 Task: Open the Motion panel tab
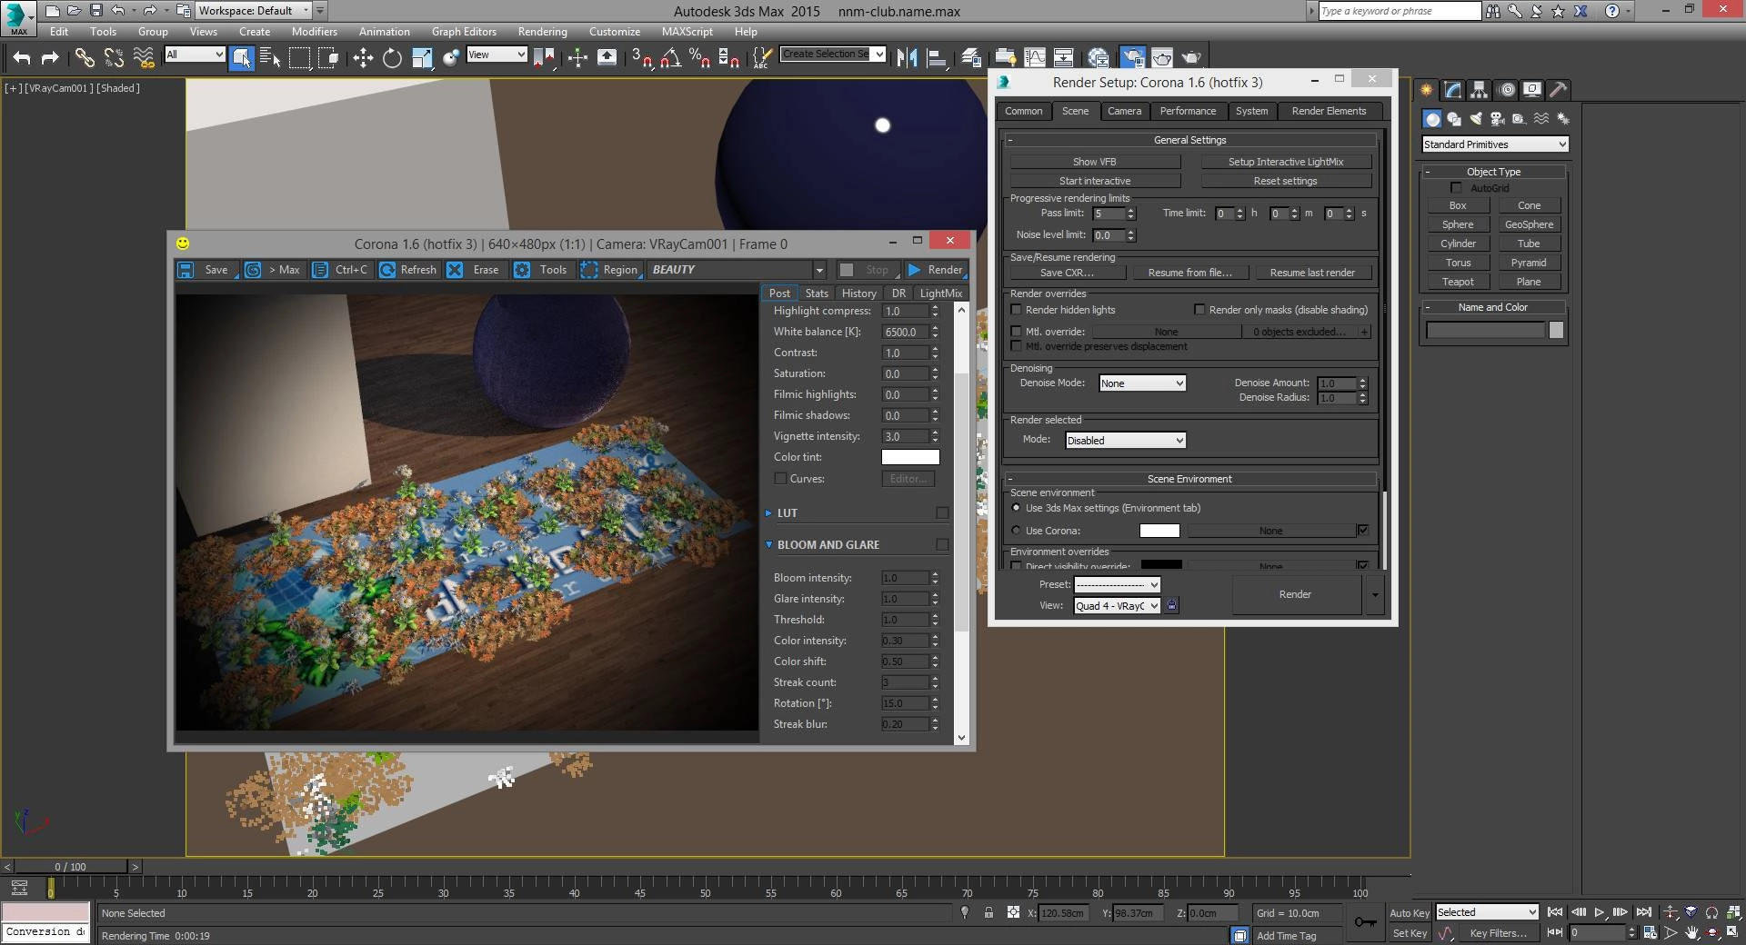pos(1507,89)
